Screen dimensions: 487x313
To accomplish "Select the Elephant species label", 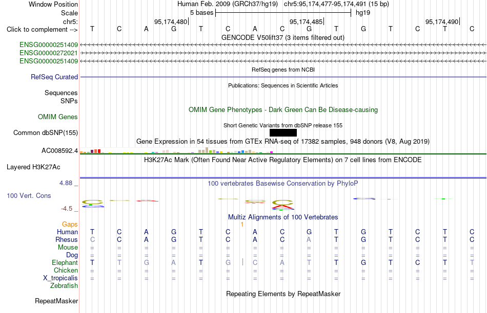I will tap(65, 262).
